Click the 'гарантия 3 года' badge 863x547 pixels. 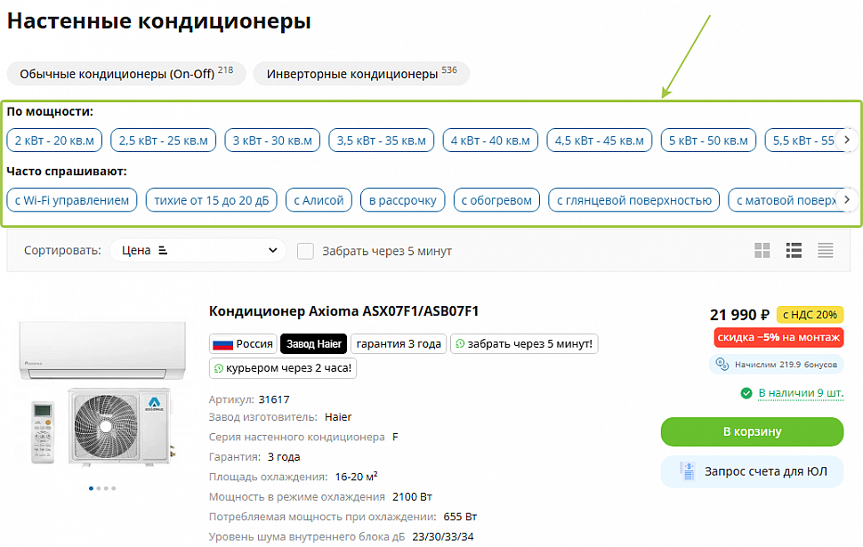[399, 344]
